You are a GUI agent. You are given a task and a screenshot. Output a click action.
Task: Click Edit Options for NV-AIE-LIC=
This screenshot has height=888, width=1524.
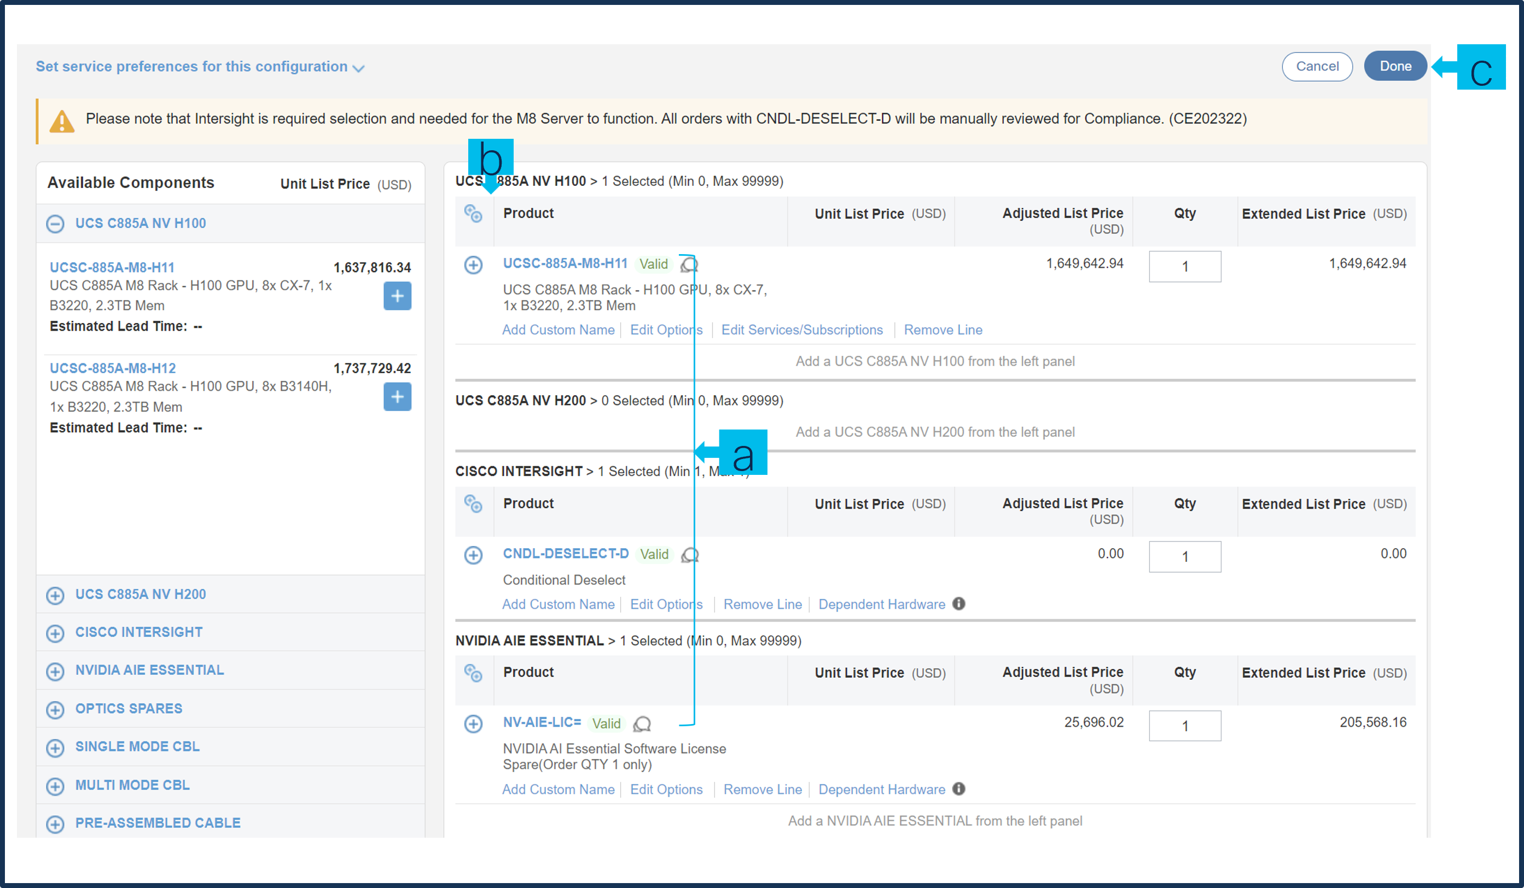(666, 790)
